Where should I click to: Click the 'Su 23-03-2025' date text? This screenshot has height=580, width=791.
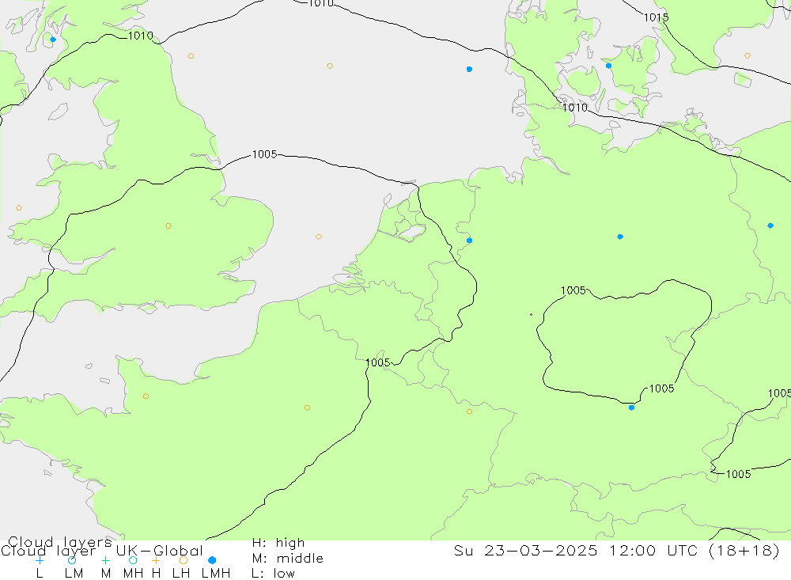pos(526,551)
